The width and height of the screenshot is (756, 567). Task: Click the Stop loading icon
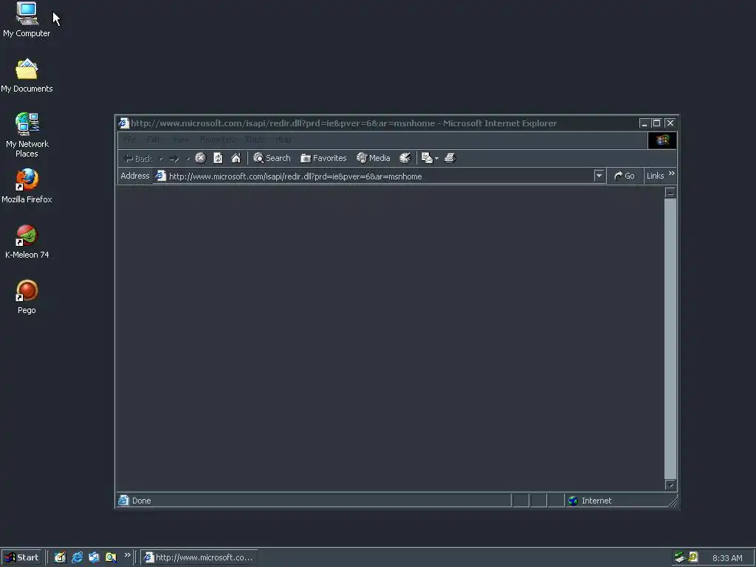click(x=201, y=158)
